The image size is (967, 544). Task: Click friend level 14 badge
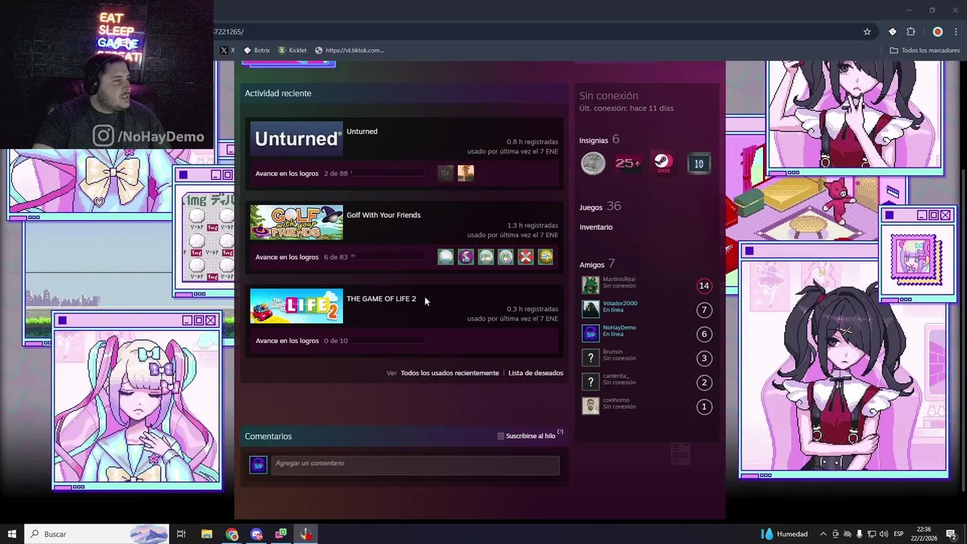click(x=704, y=286)
